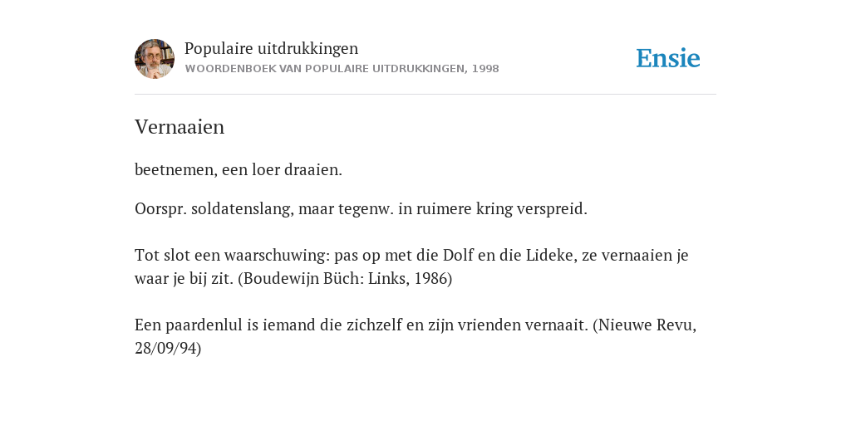Open the "Populaire uitdrukkingen" author title
Viewport: 851px width, 425px height.
(x=272, y=48)
